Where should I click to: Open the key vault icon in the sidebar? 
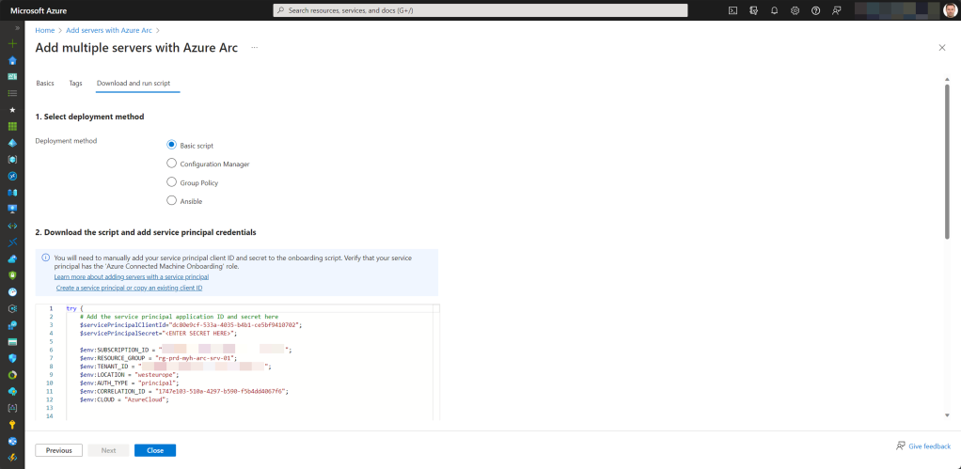[12, 424]
